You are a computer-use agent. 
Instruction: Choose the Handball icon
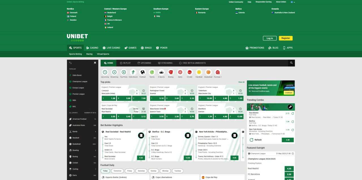pyautogui.click(x=199, y=72)
